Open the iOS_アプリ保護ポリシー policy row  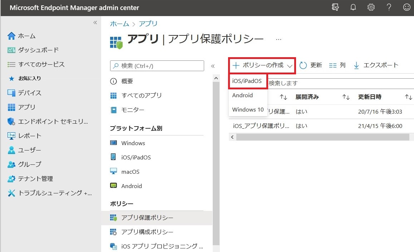tap(261, 126)
